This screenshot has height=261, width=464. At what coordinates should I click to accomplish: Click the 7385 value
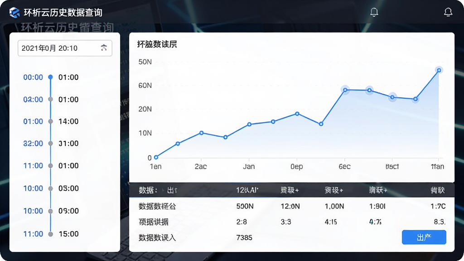click(x=244, y=237)
